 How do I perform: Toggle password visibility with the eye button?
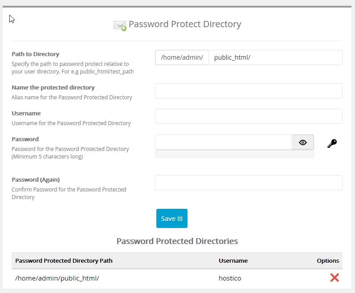click(303, 142)
